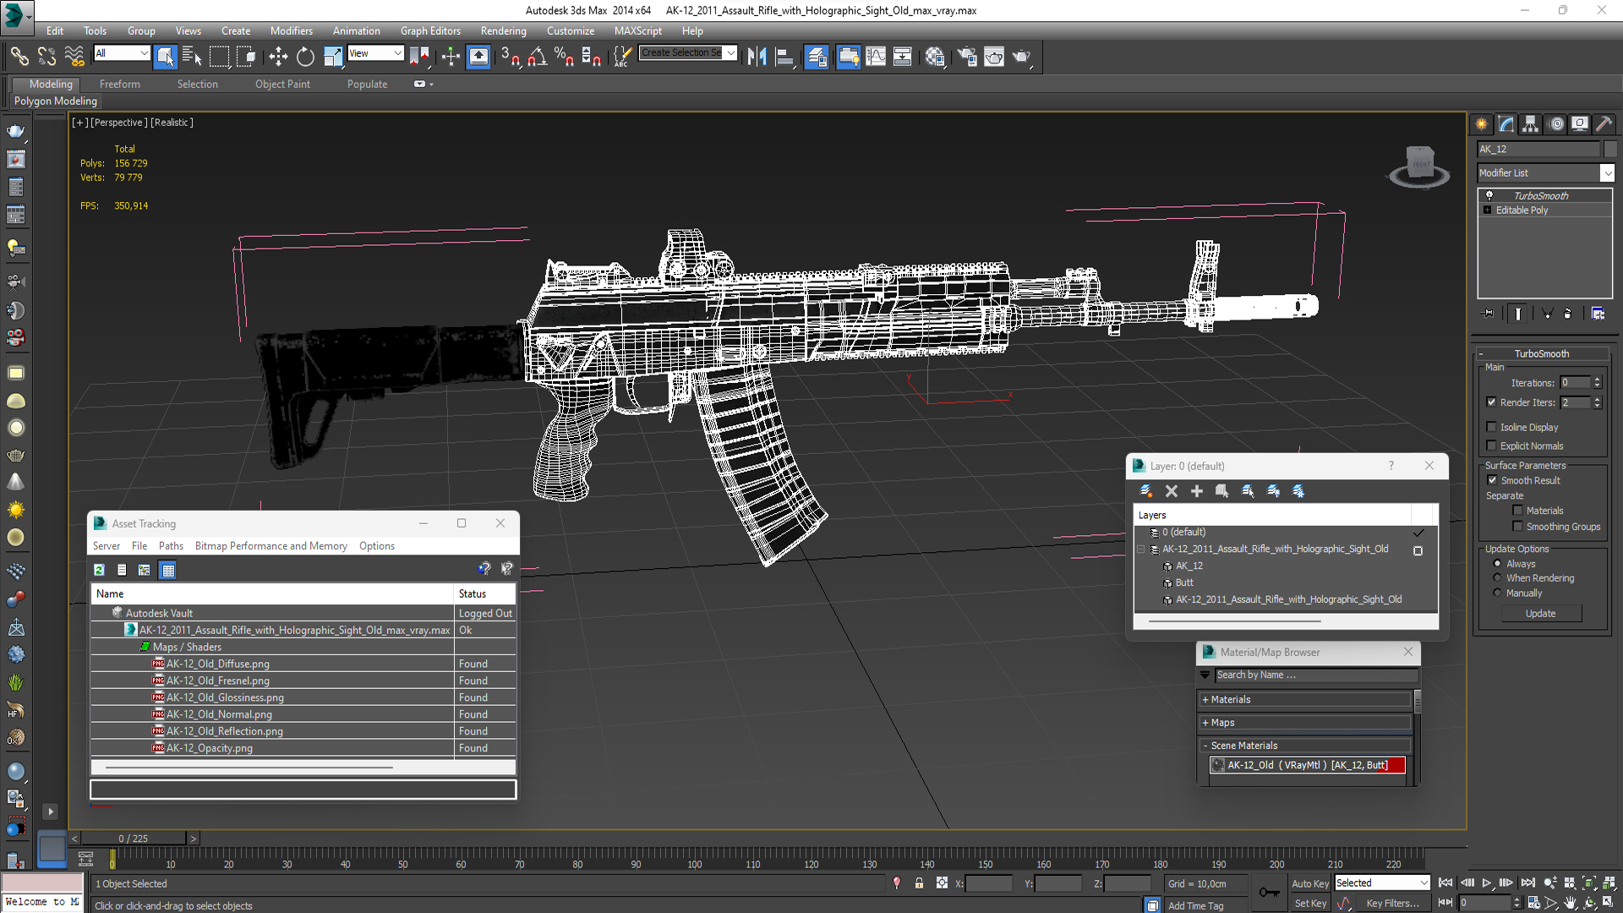1623x913 pixels.
Task: Click the TurboSmooth Update button
Action: pos(1540,614)
